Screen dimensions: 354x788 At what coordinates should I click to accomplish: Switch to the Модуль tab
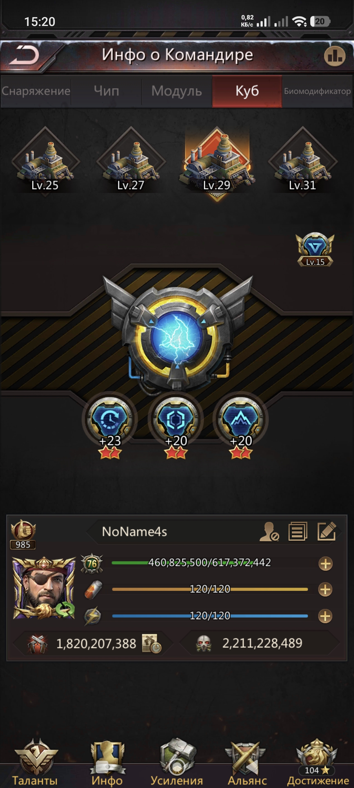[177, 91]
